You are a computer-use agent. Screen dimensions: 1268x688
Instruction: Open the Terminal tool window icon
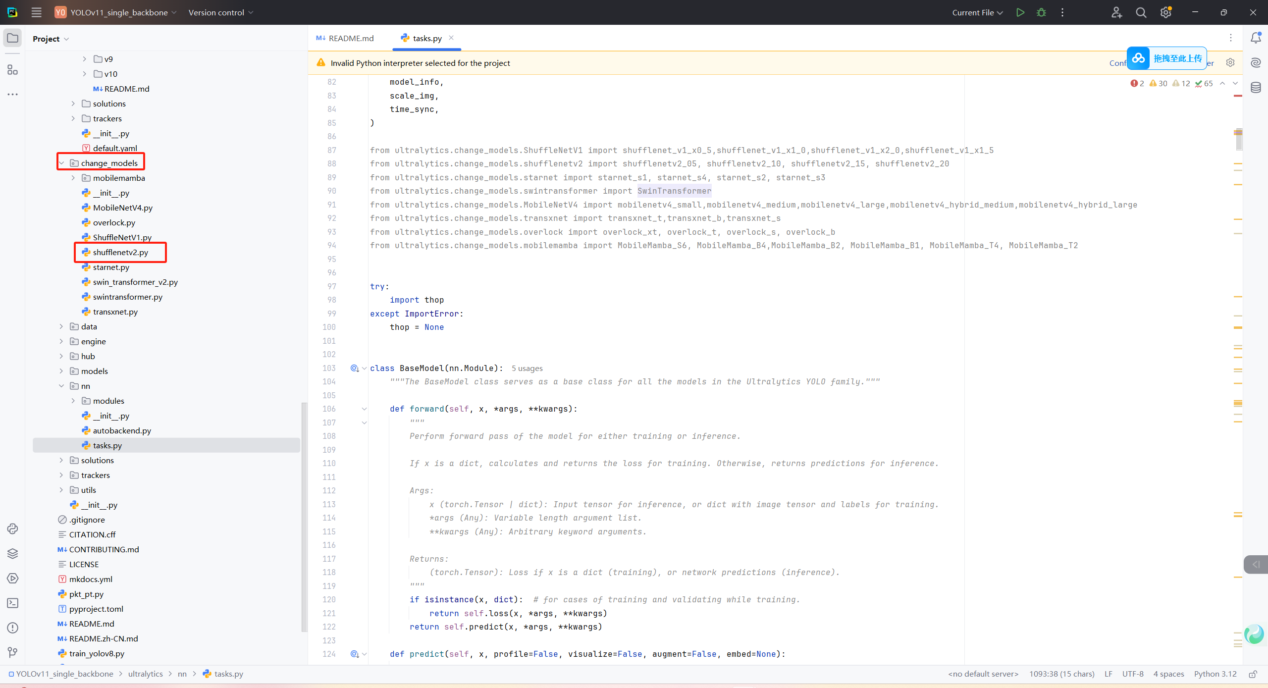tap(12, 603)
